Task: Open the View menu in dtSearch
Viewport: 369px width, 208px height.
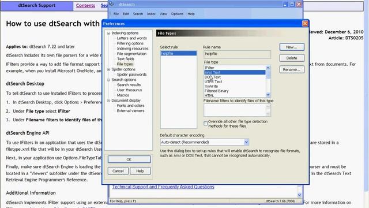Action: (x=163, y=14)
